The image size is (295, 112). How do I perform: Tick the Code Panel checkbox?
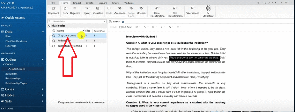pyautogui.click(x=120, y=27)
